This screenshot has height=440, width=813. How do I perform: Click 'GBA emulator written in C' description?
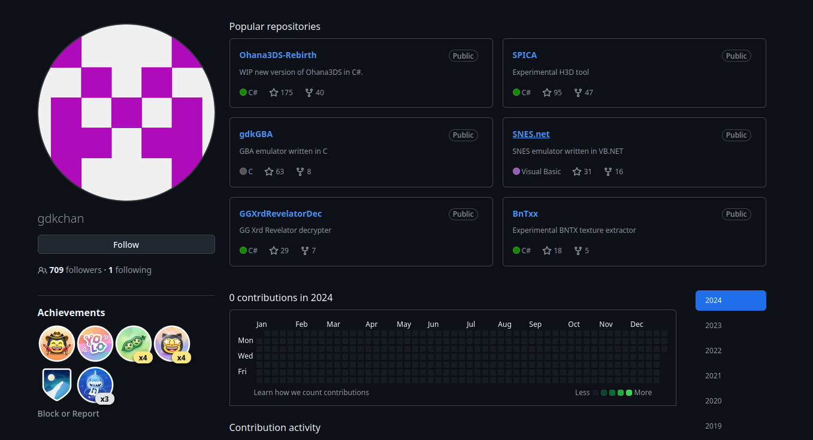[283, 151]
